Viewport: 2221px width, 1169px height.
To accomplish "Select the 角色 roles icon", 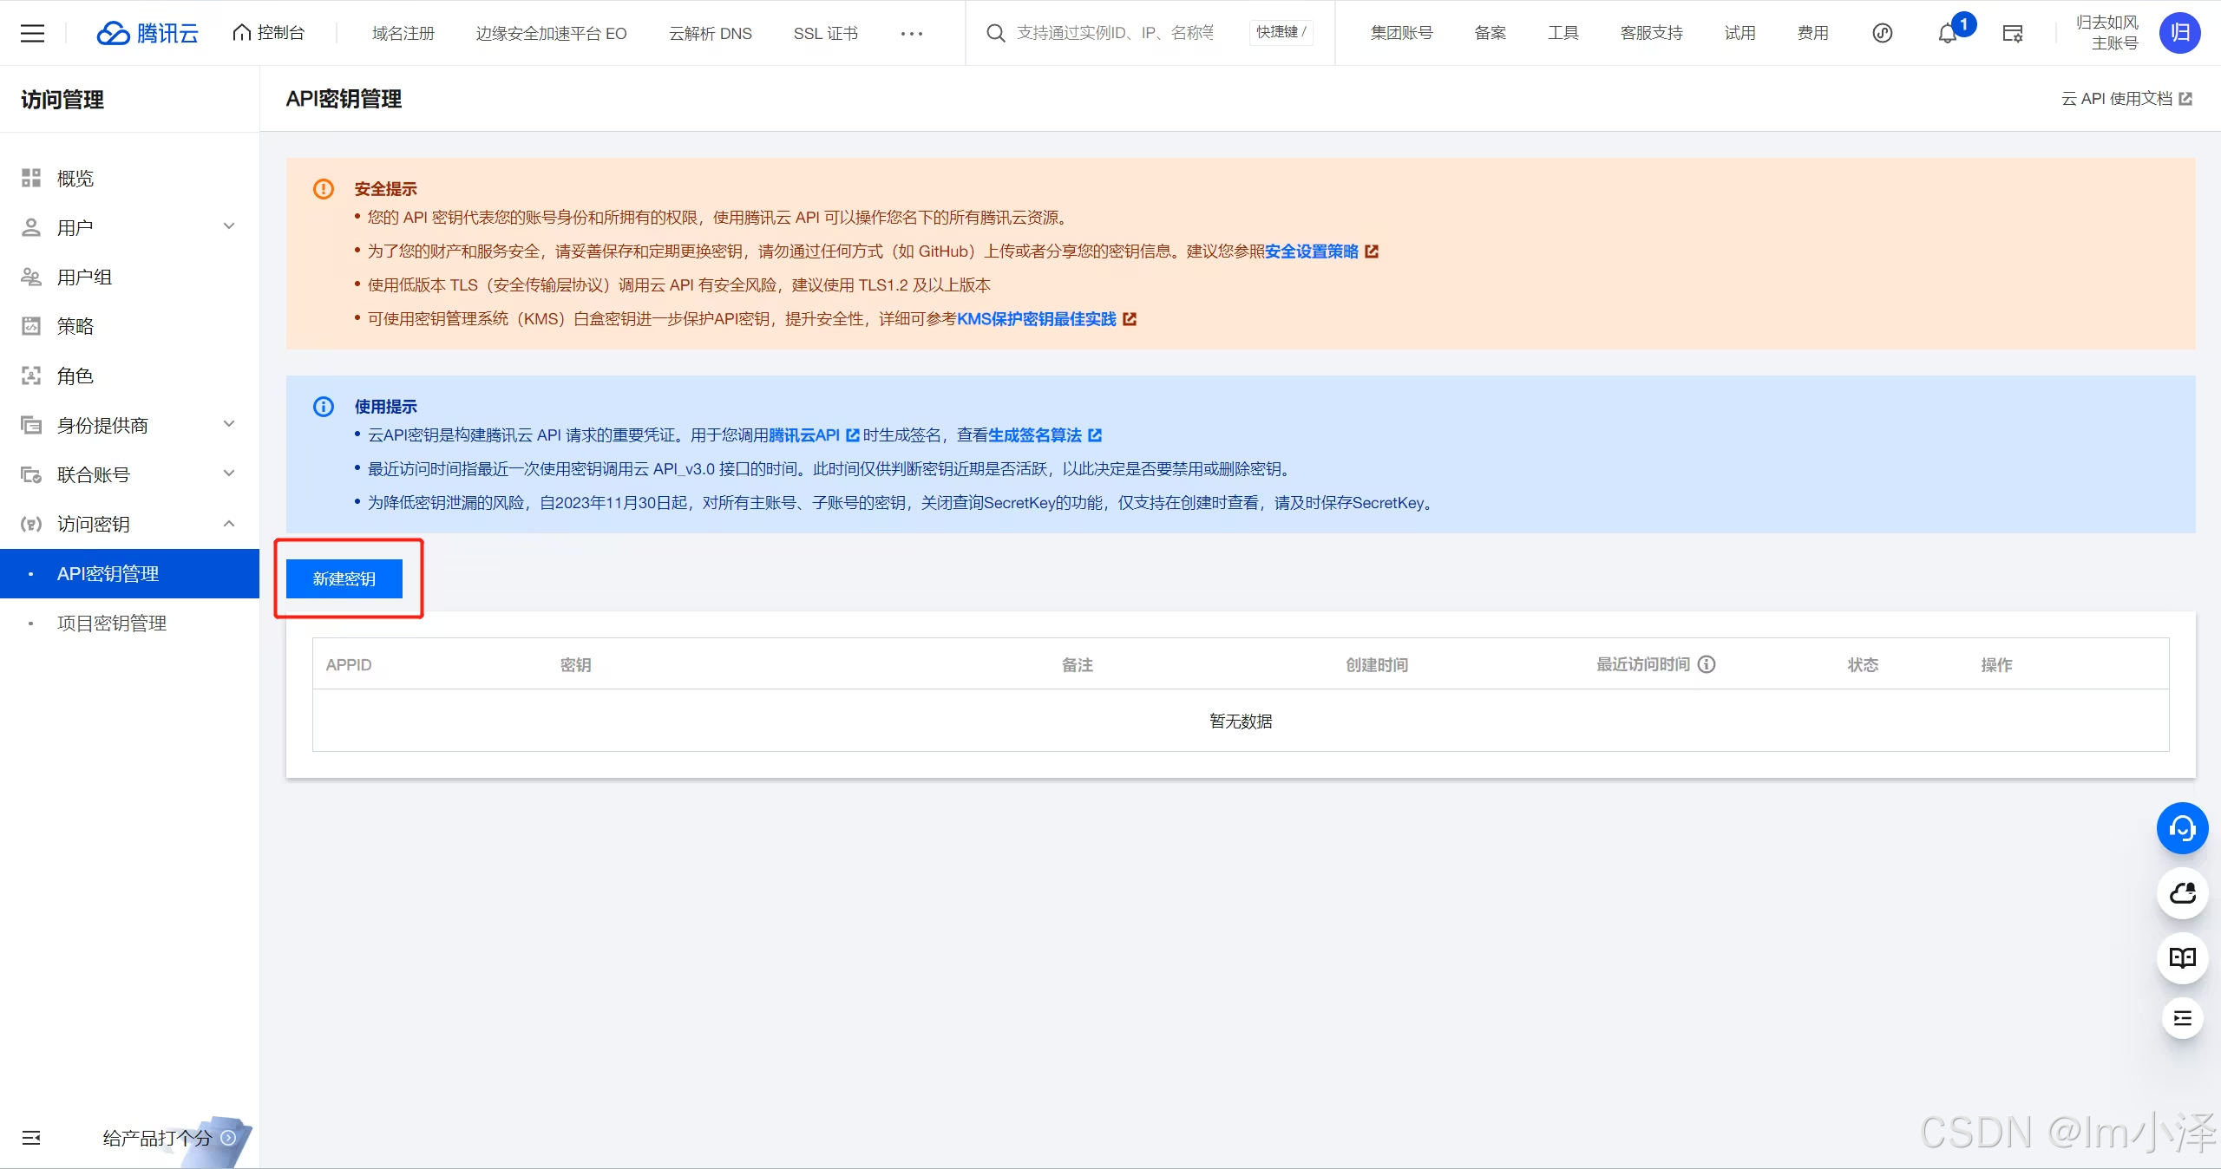I will pyautogui.click(x=31, y=376).
